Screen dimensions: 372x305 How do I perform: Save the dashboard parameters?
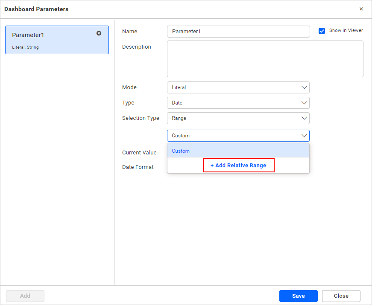[298, 296]
